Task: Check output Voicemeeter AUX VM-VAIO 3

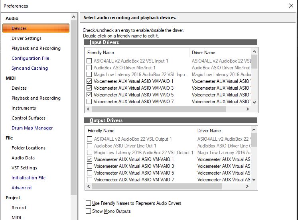Action: click(89, 166)
